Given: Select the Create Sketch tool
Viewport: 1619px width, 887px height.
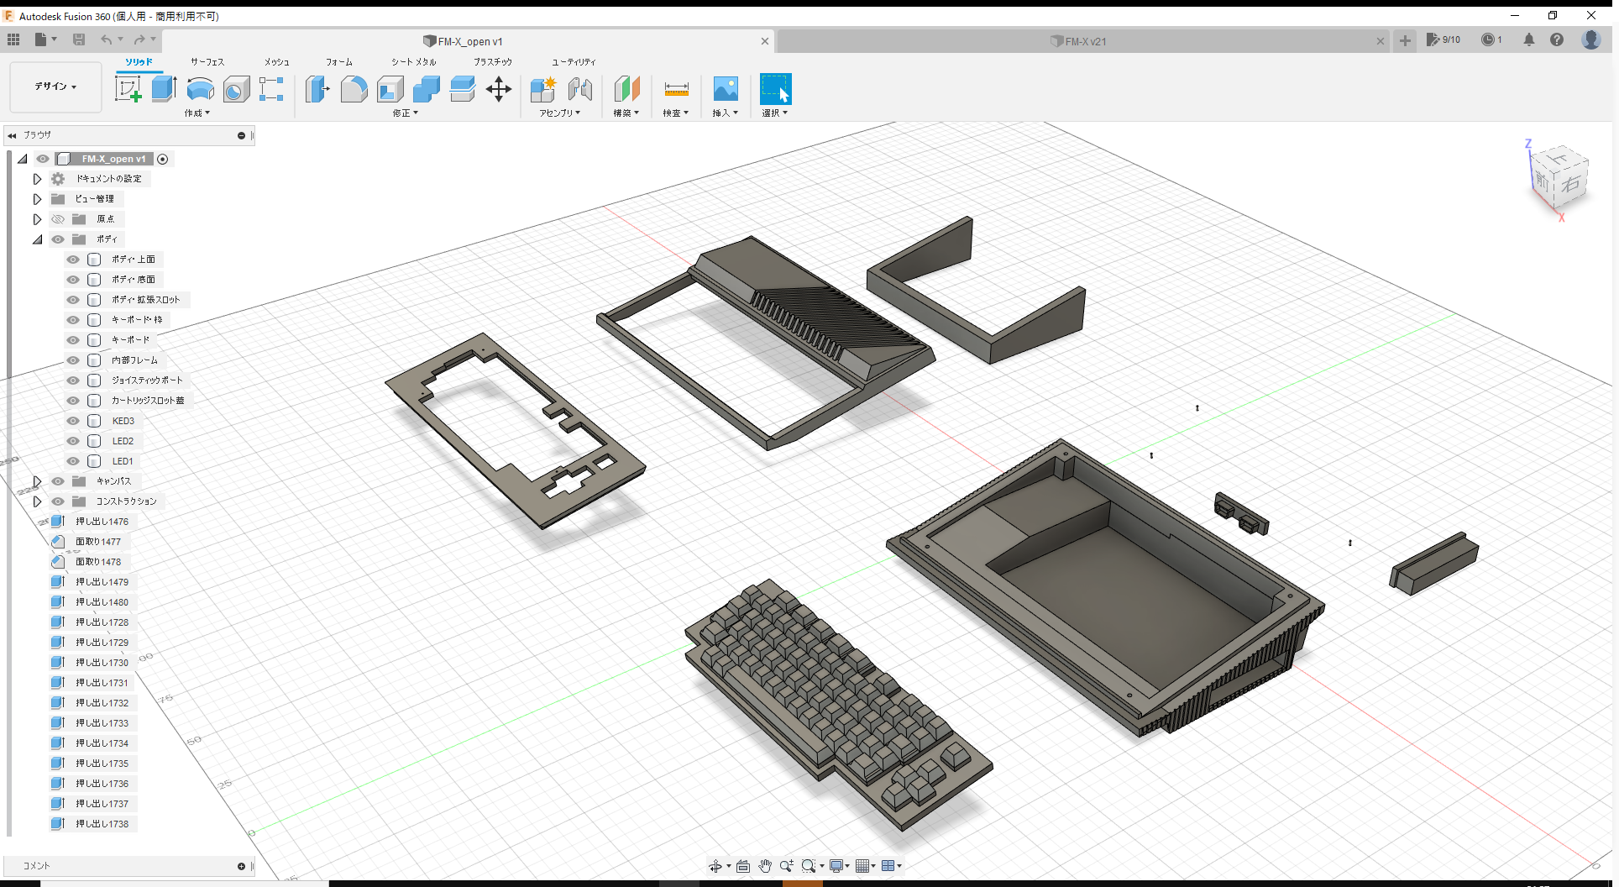Looking at the screenshot, I should 128,88.
